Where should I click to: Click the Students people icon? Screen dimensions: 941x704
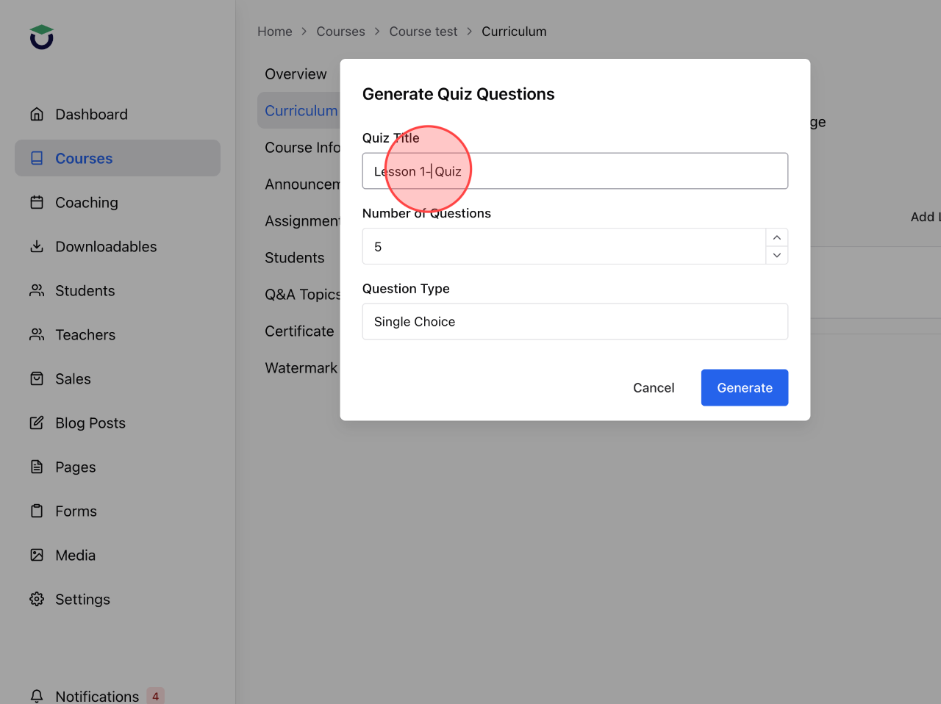[x=37, y=290]
